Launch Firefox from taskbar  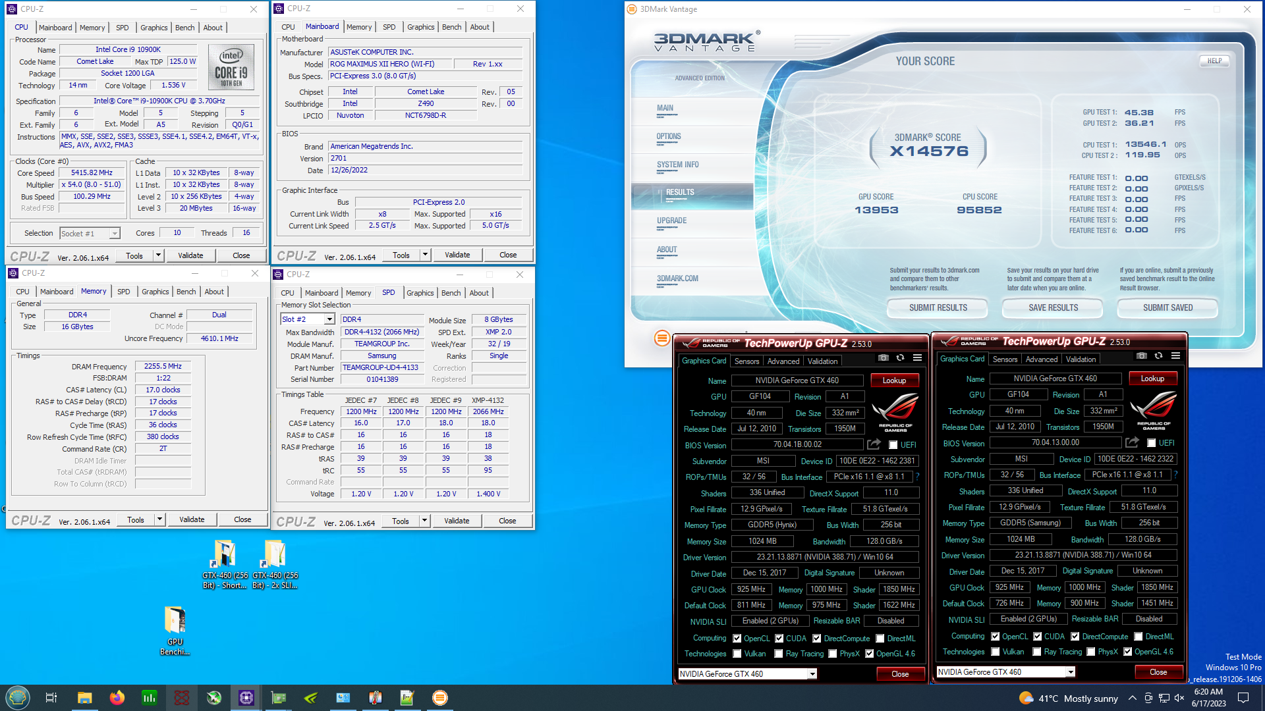click(x=117, y=698)
